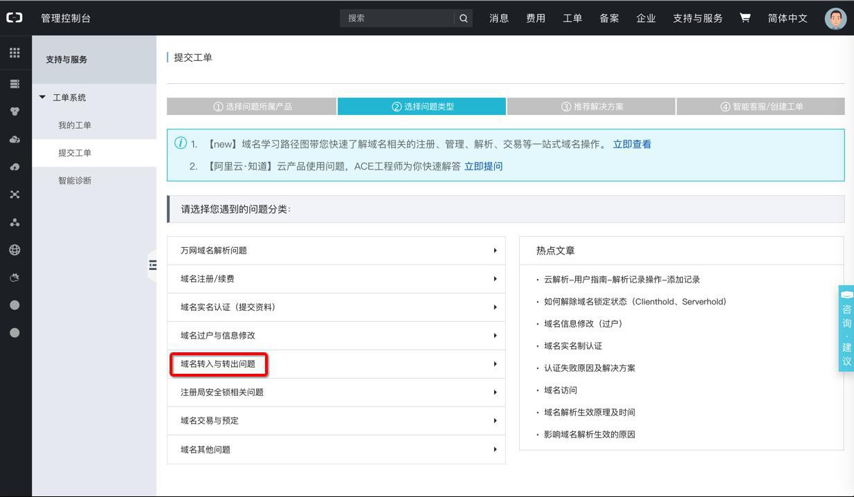Open 工单 in the top bar
The height and width of the screenshot is (497, 854).
pyautogui.click(x=572, y=19)
